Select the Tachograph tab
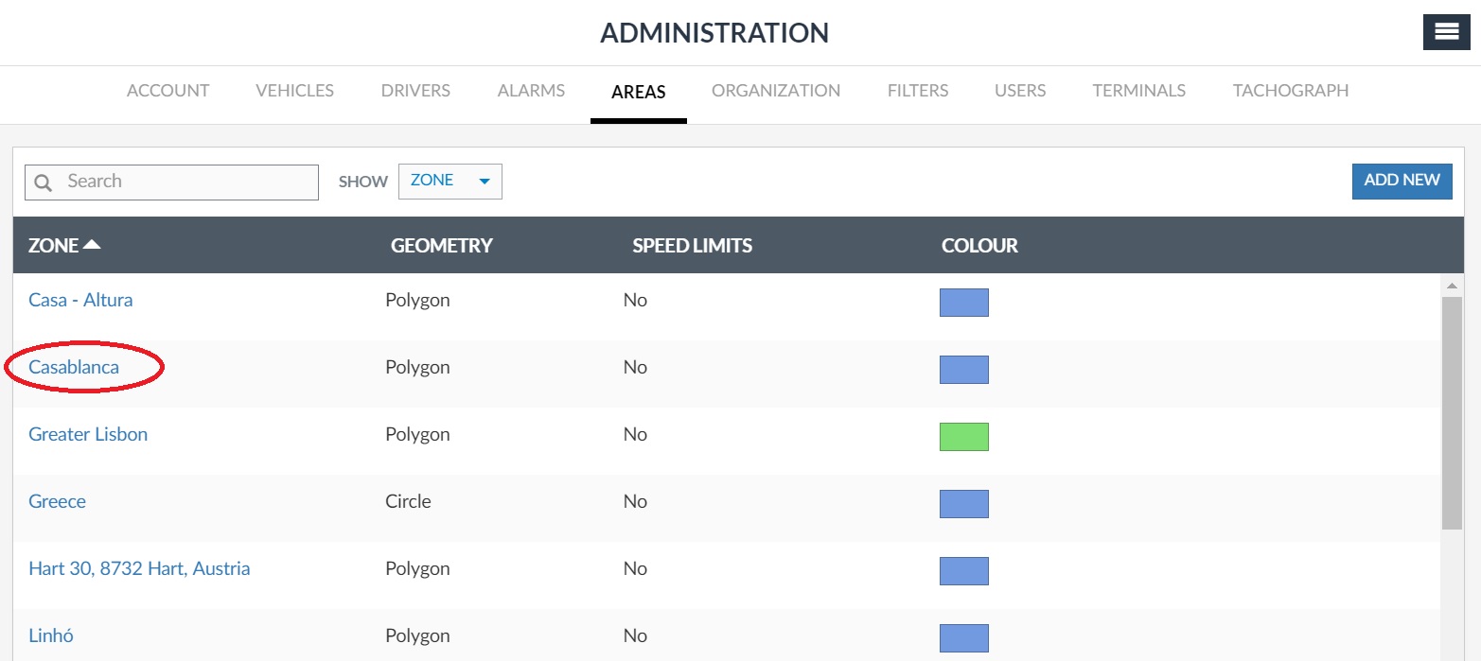This screenshot has width=1481, height=661. coord(1290,91)
